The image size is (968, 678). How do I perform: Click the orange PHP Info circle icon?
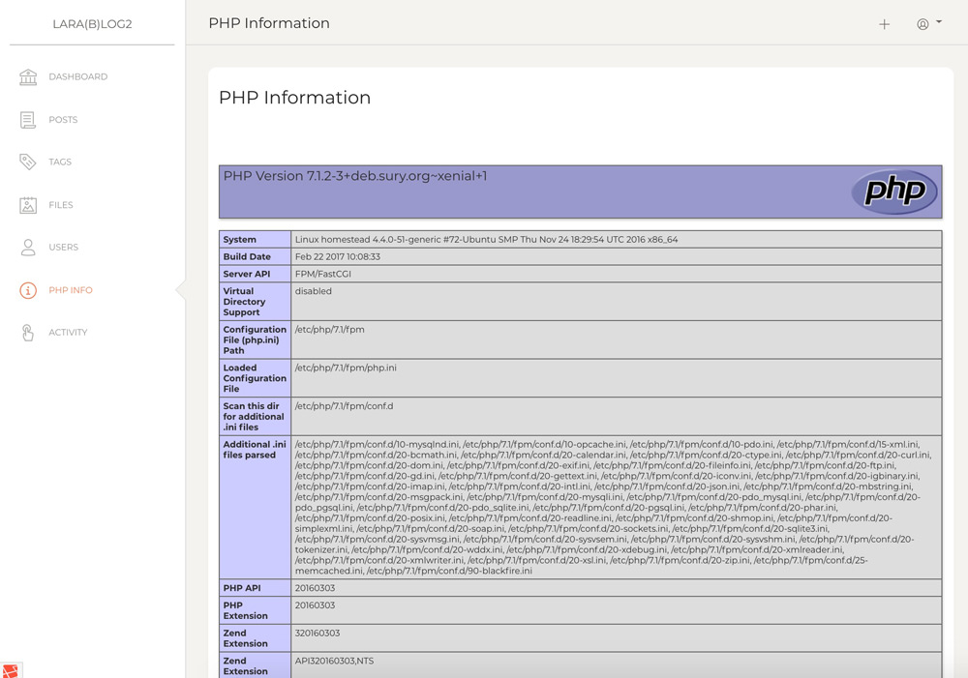pyautogui.click(x=28, y=289)
